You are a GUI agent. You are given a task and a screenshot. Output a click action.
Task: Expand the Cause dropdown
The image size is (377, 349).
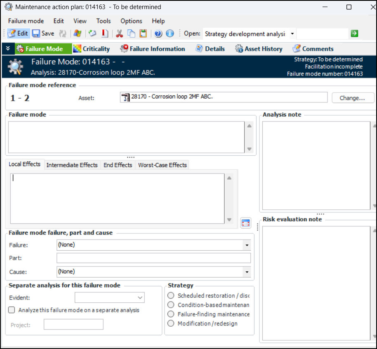click(247, 272)
